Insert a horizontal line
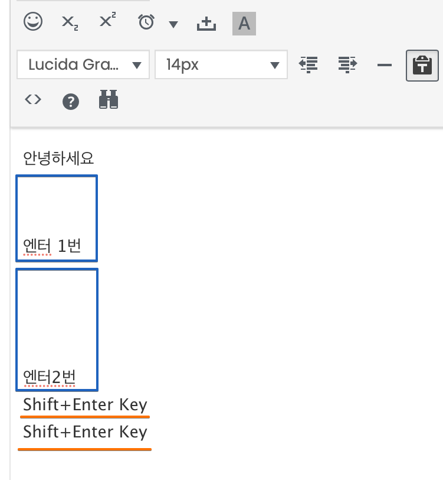 point(385,65)
